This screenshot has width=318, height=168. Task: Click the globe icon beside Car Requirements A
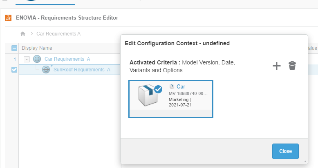pos(37,59)
